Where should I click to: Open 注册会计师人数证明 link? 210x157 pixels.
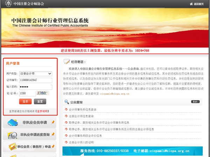click(x=81, y=142)
